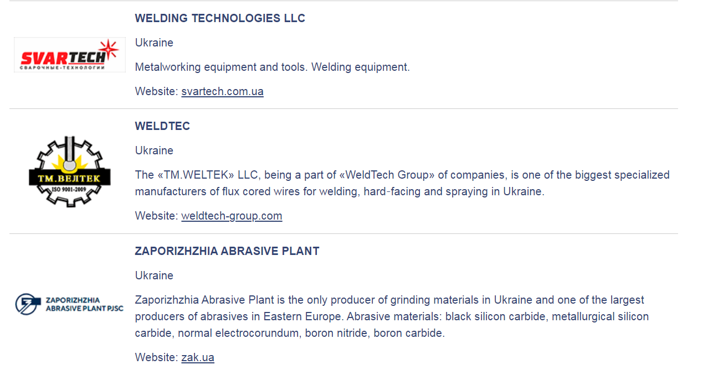Click the Zaporizhzhia Abrasive Plant PJSC logo

(x=70, y=304)
